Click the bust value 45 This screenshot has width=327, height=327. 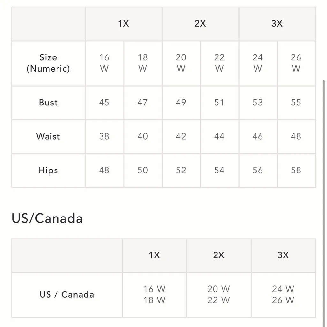coord(104,103)
